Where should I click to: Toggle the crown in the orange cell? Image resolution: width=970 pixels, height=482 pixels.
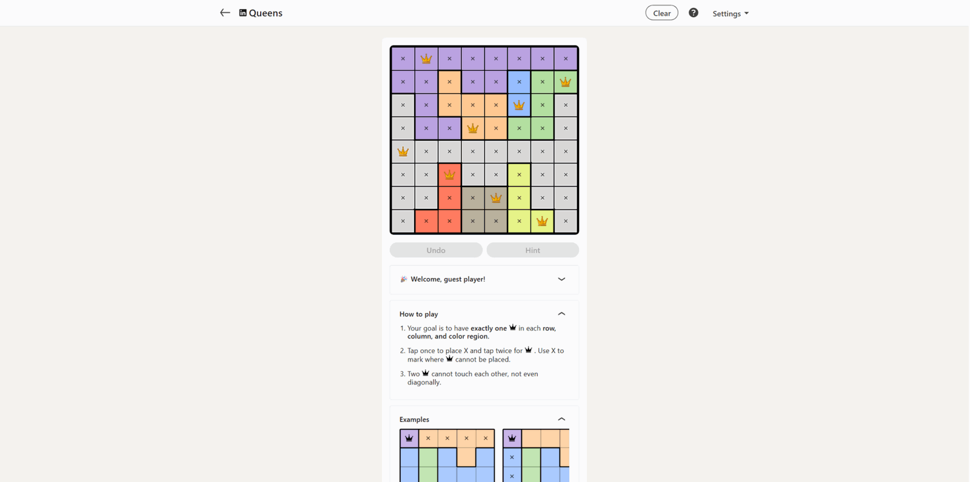[473, 128]
